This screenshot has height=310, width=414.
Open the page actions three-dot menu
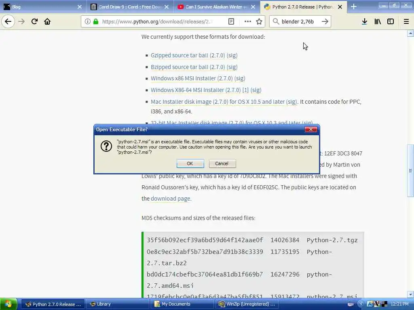tap(248, 21)
